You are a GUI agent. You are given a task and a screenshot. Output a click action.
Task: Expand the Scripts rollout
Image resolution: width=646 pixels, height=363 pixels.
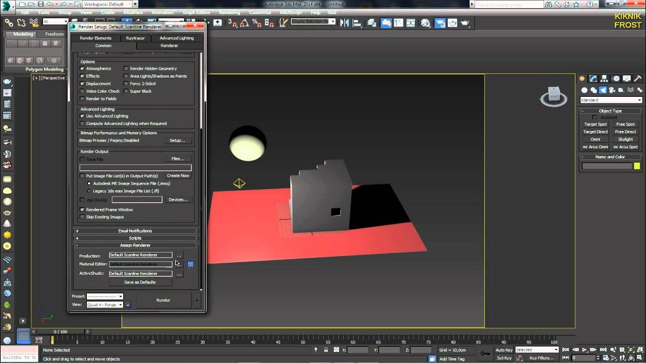pos(135,238)
